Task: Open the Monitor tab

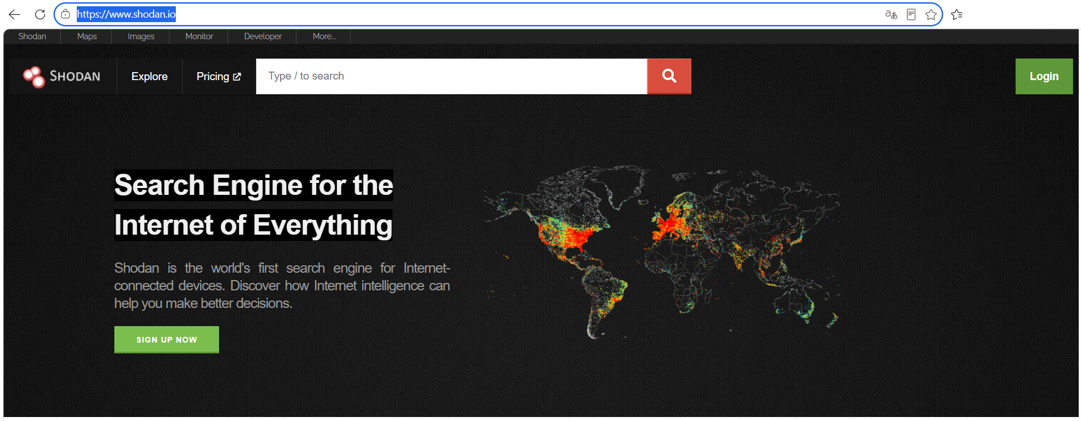Action: [199, 36]
